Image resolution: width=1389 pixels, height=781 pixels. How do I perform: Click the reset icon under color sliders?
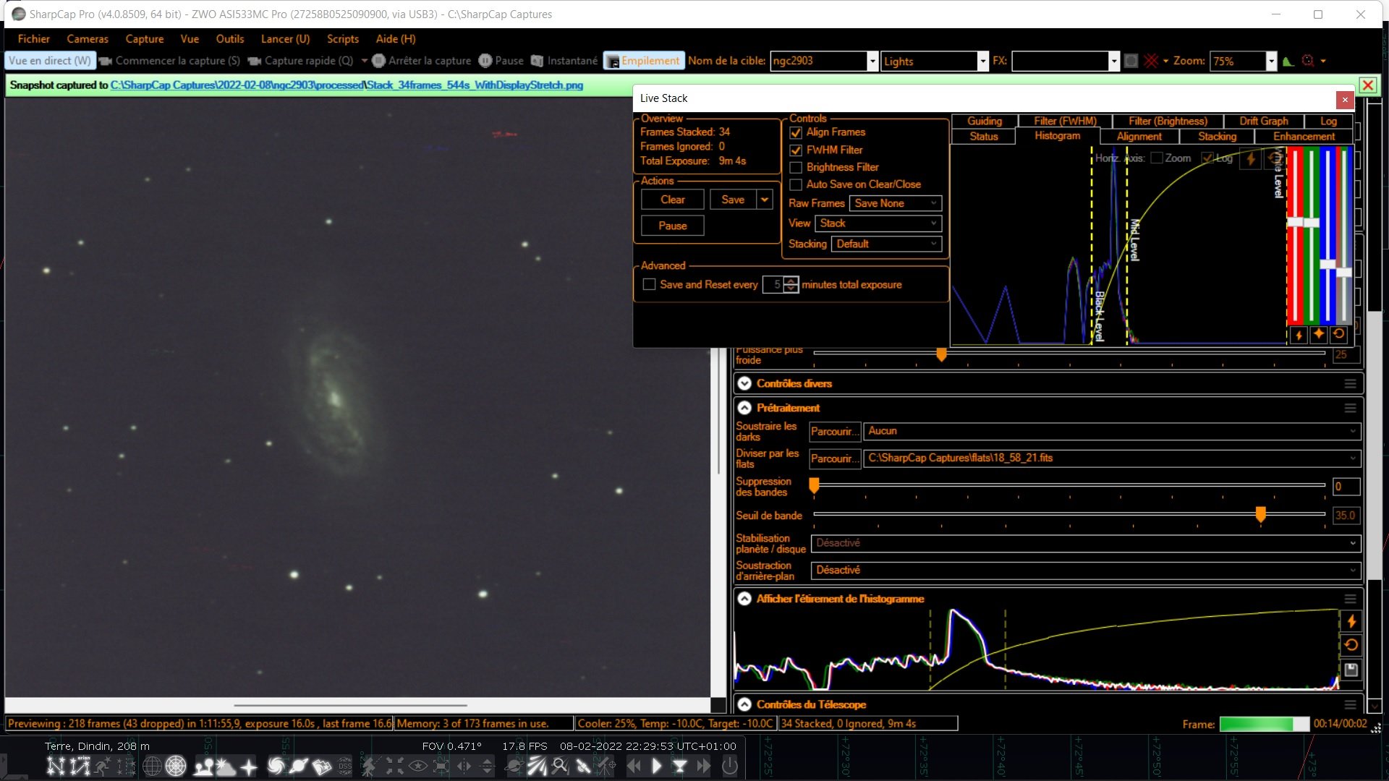(x=1338, y=334)
